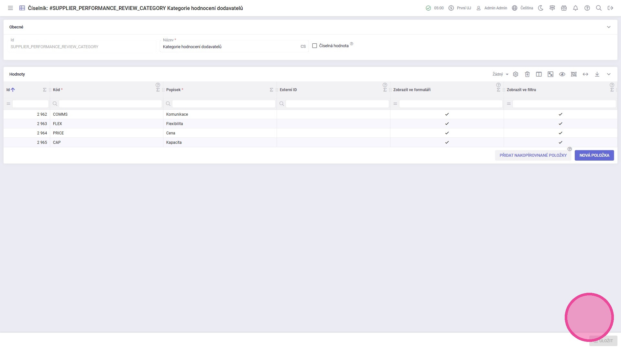Image resolution: width=621 pixels, height=349 pixels.
Task: Click the sum icon in the Id column
Action: (45, 90)
